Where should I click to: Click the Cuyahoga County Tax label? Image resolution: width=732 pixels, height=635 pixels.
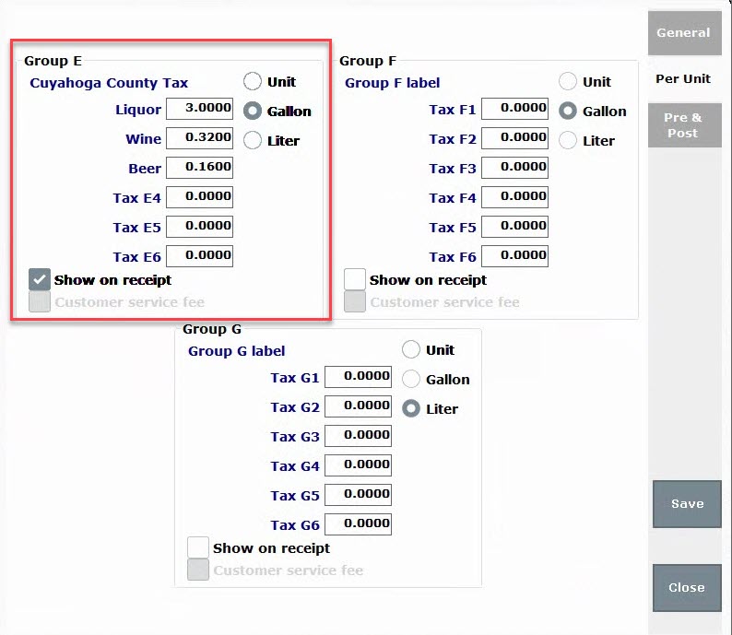pos(109,83)
